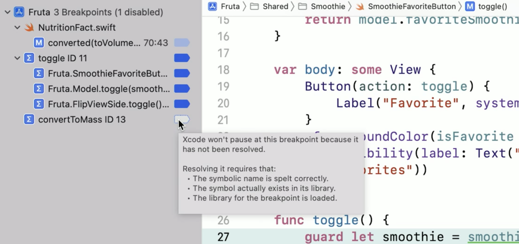The height and width of the screenshot is (244, 519).
Task: Click line number 27 in gutter
Action: pyautogui.click(x=223, y=237)
